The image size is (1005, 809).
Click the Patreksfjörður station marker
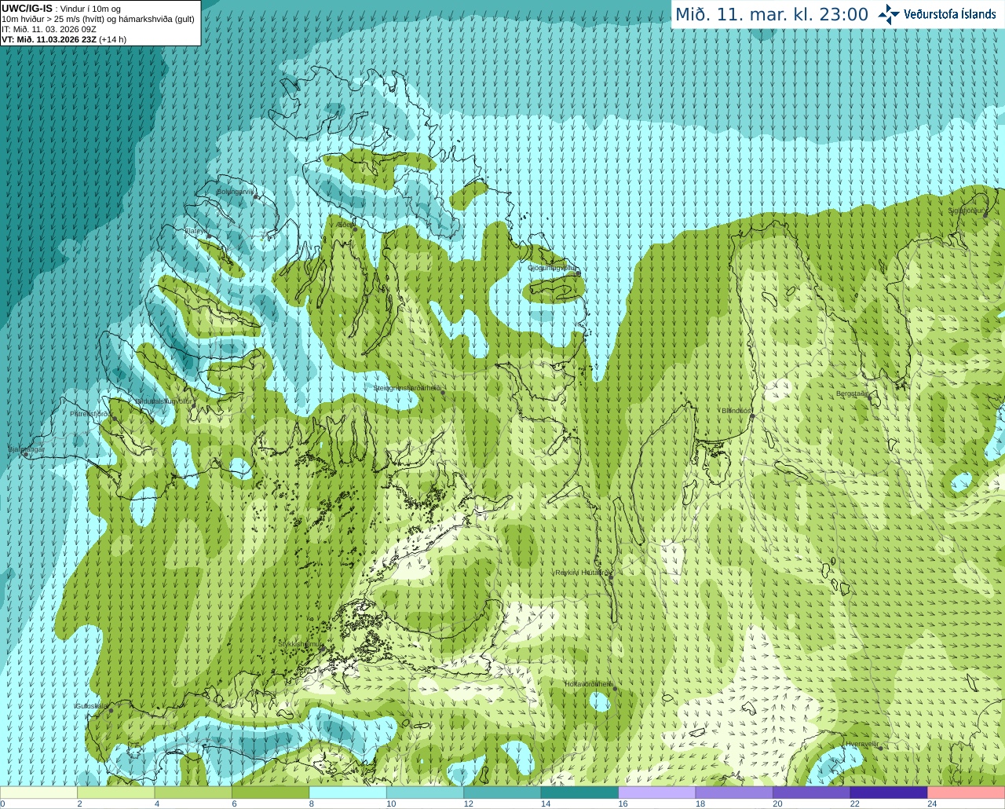coord(115,419)
